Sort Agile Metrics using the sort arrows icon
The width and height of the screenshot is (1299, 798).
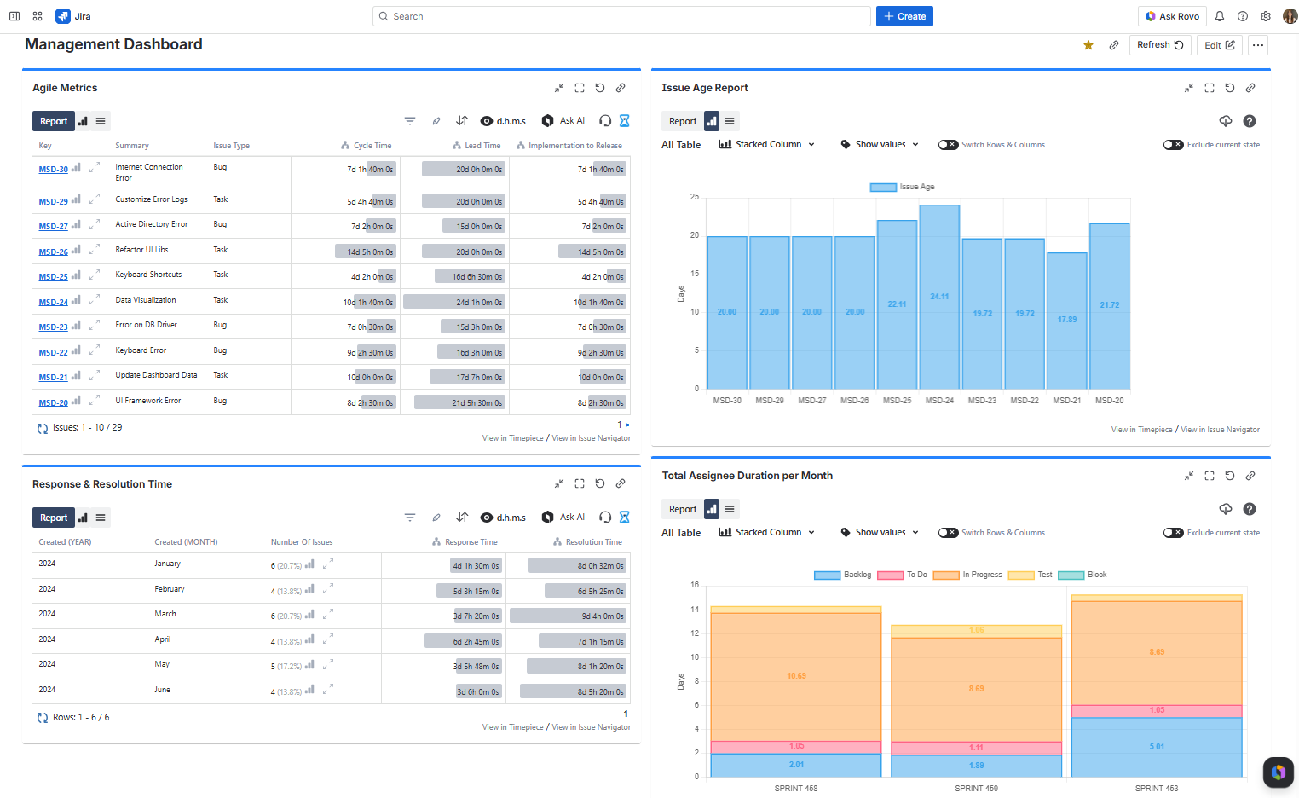462,121
